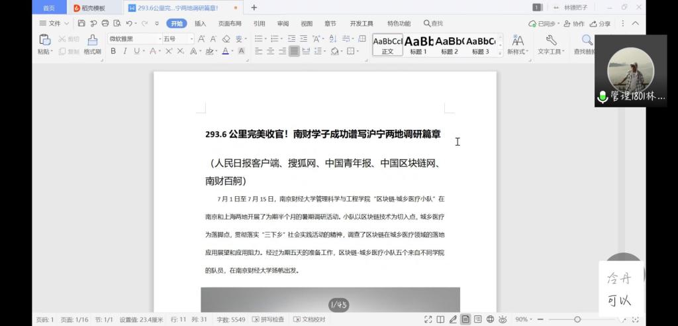Apply the 标题 1 heading style
The height and width of the screenshot is (326, 678).
[418, 44]
